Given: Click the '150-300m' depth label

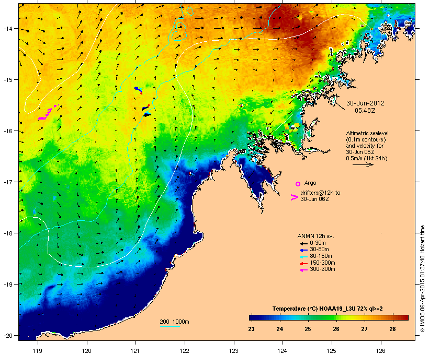Looking at the screenshot, I should (322, 263).
